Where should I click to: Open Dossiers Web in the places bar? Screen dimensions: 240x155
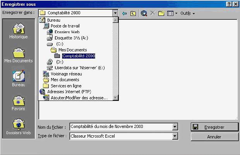click(19, 126)
